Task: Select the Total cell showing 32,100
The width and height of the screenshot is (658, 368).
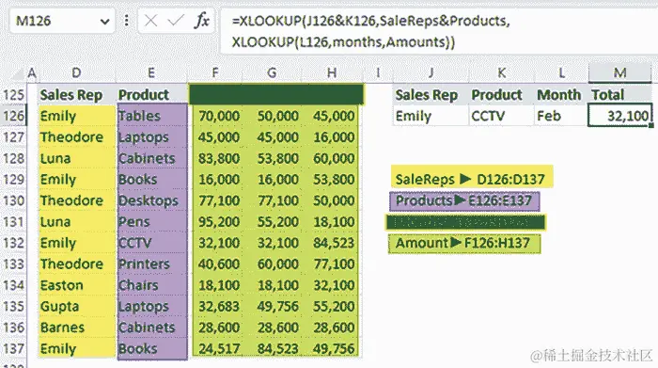Action: (x=619, y=115)
